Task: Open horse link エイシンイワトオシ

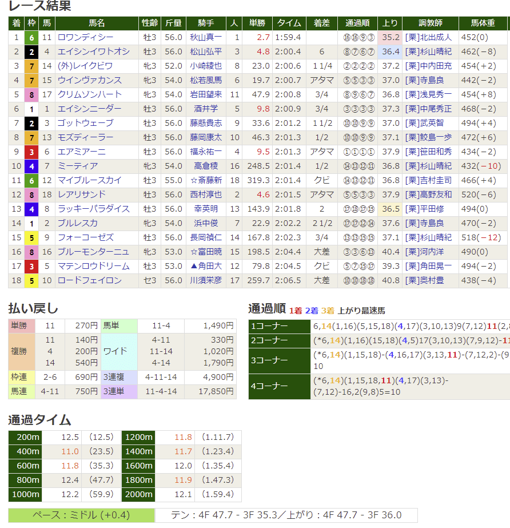Action: tap(94, 51)
